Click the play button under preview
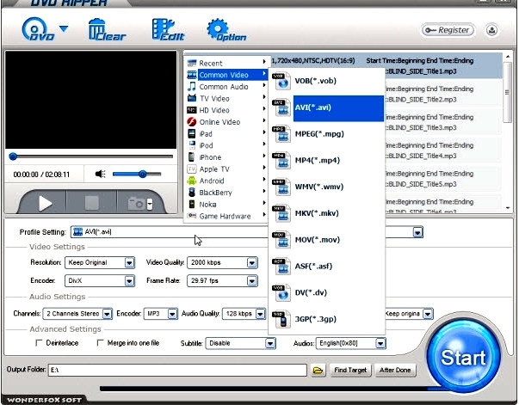Viewport: 519px width, 405px height. 45,203
